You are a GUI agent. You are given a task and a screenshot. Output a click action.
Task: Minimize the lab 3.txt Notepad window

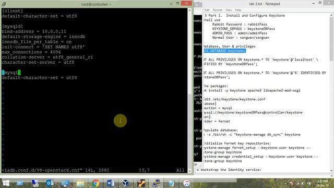tap(313, 4)
